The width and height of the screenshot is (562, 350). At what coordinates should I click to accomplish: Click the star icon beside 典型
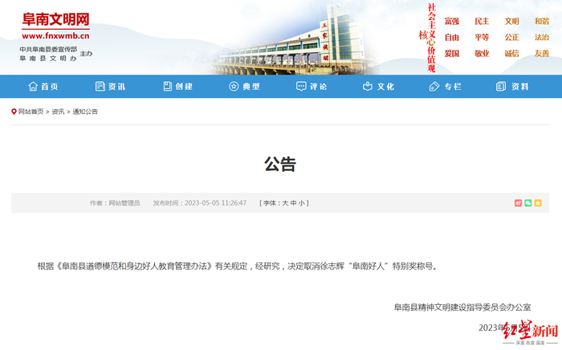point(234,87)
